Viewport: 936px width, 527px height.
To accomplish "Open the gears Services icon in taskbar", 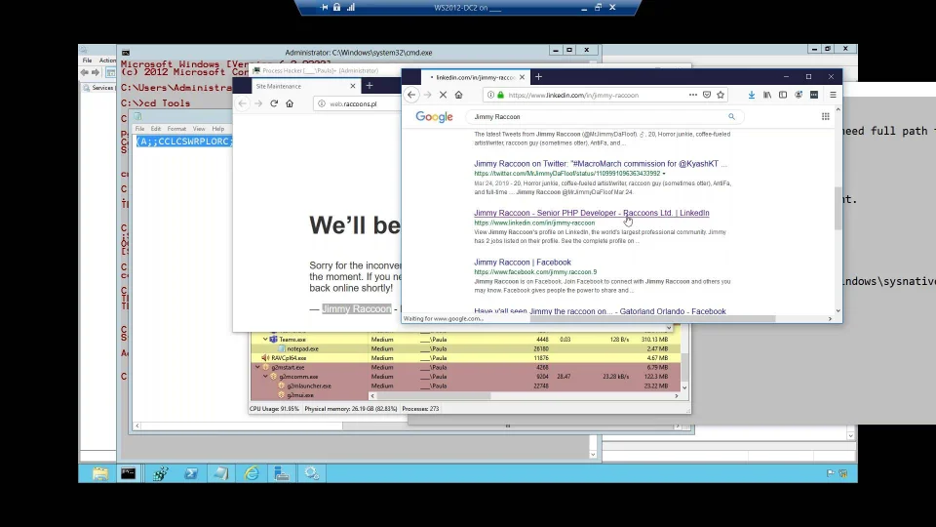I will pos(312,474).
